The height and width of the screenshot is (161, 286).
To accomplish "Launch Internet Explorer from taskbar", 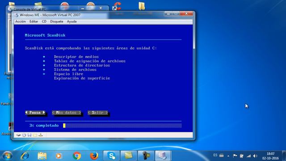I will pos(25,156).
